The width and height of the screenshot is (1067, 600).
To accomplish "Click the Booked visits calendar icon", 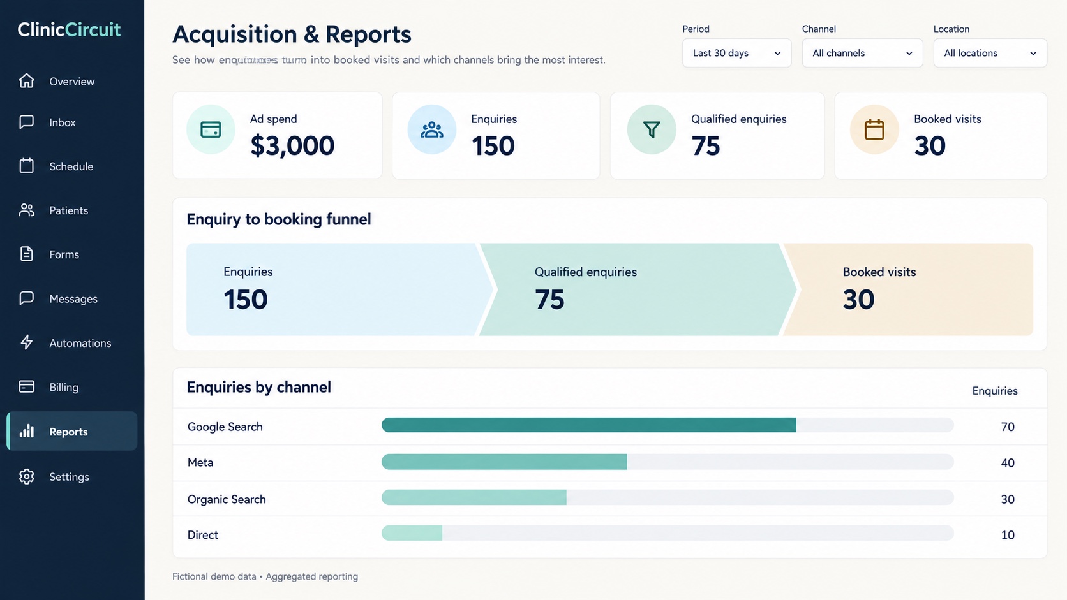I will 874,129.
